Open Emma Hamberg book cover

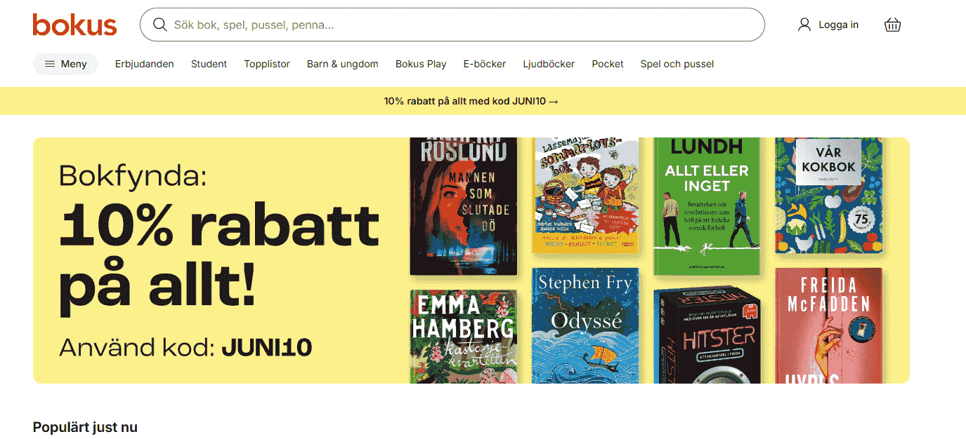click(464, 337)
